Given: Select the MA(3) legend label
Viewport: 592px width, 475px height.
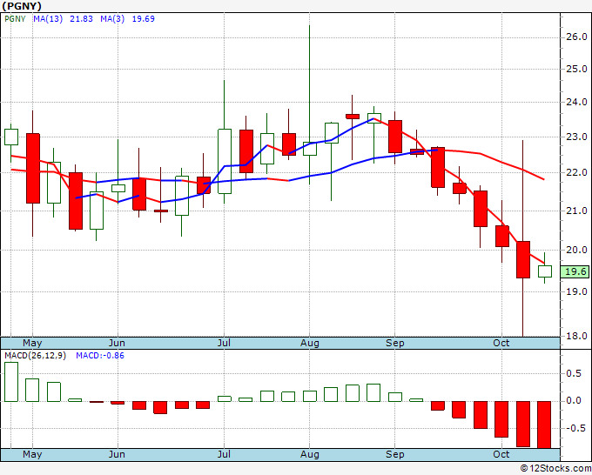Looking at the screenshot, I should (x=112, y=19).
